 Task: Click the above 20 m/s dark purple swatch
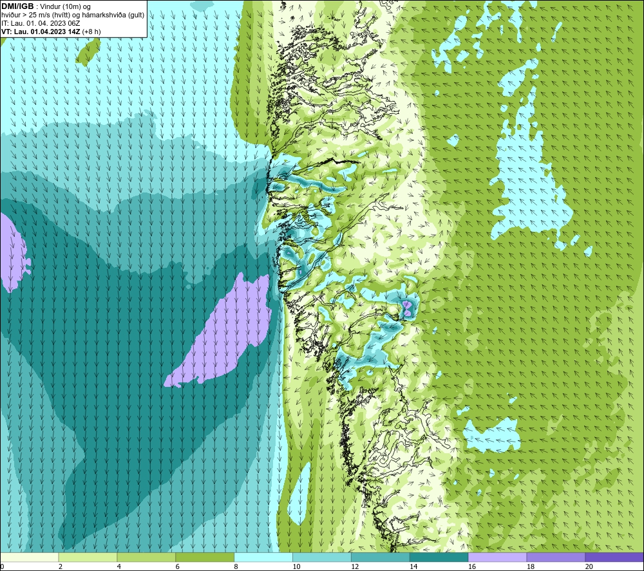point(614,557)
